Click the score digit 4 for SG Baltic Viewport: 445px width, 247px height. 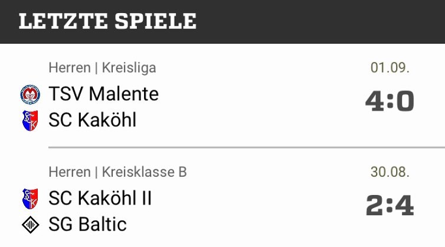[x=405, y=205]
